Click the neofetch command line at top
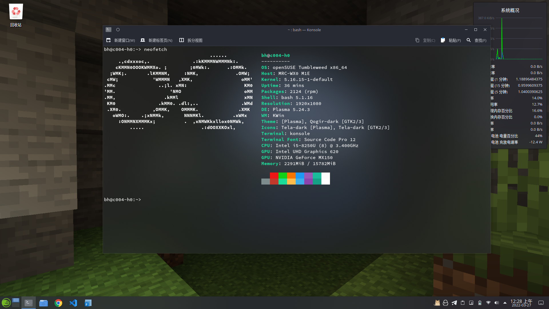Screen dimensions: 549x309 coord(135,49)
